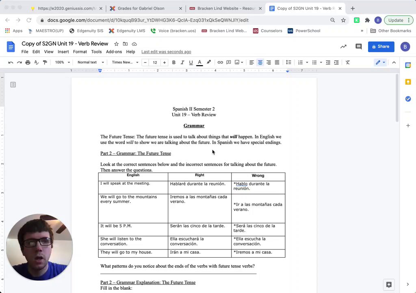Apply bulleted list formatting
Viewport: 416px width, 293px height.
coord(314,63)
